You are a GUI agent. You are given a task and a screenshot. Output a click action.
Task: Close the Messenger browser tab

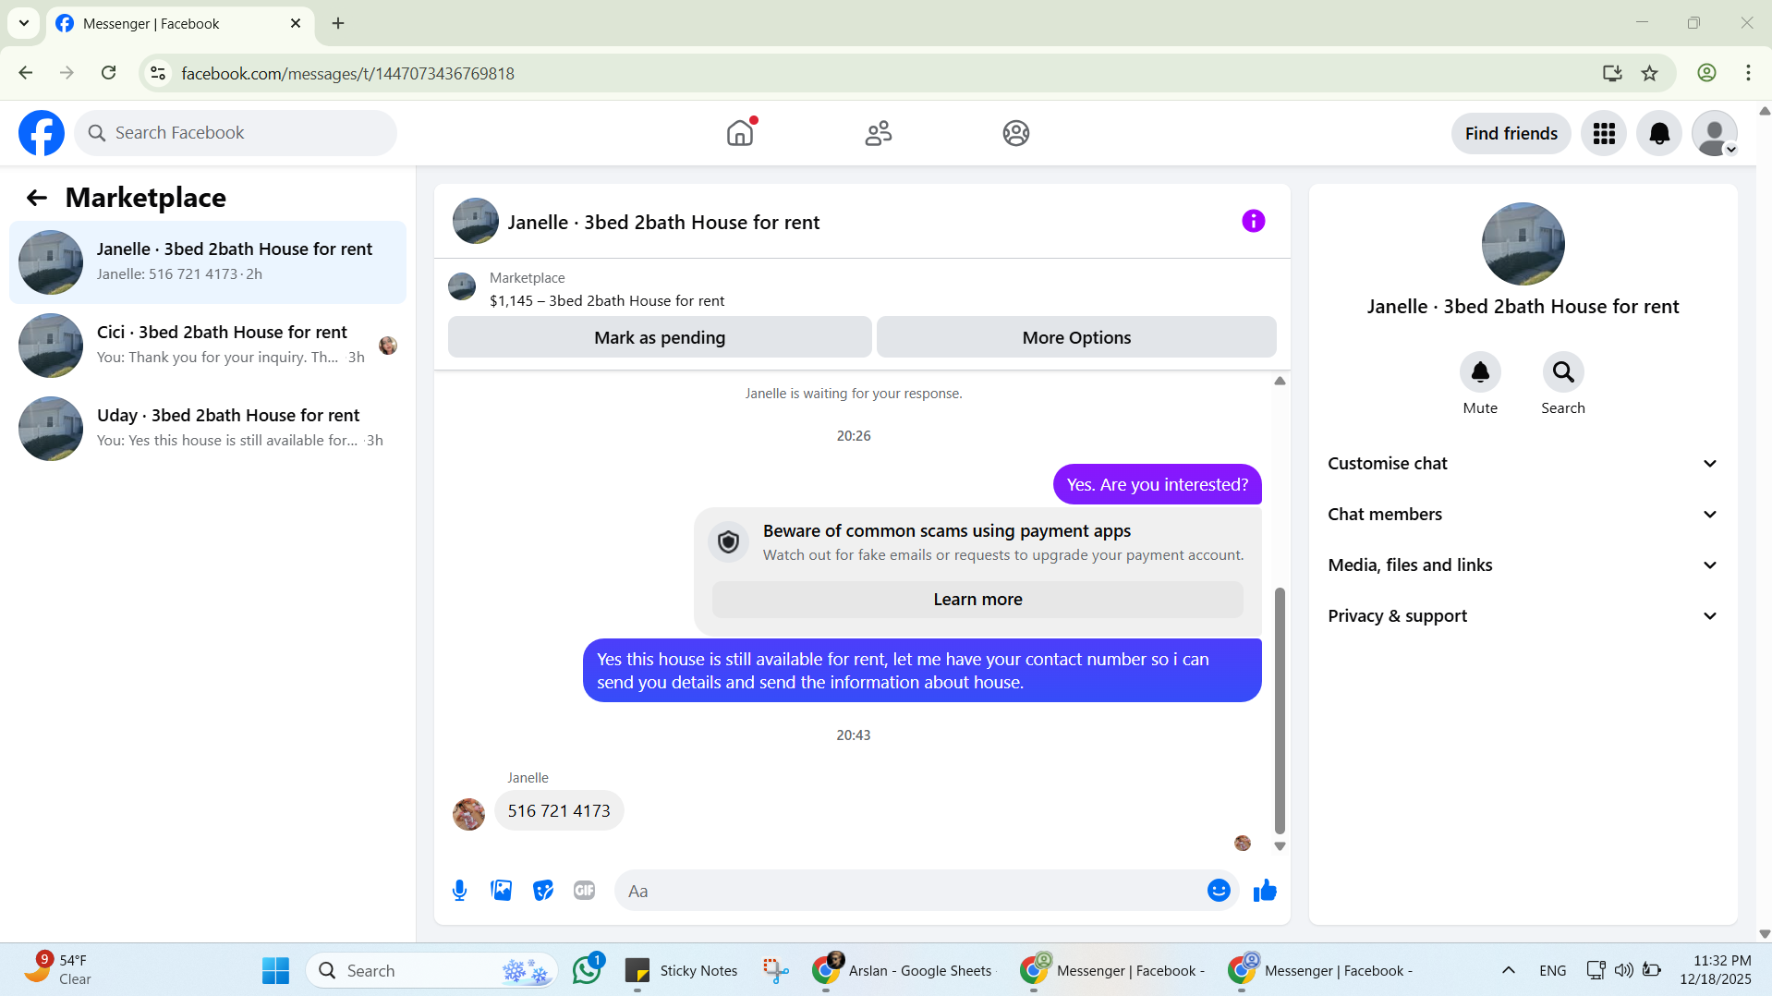click(296, 23)
